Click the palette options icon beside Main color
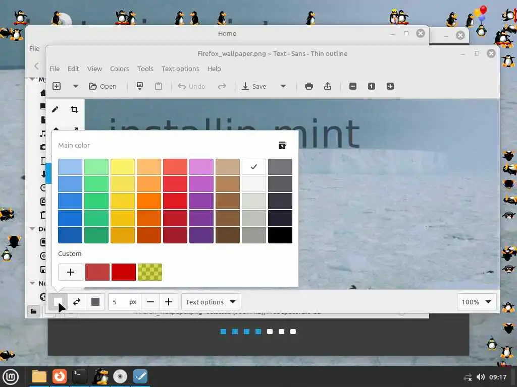The image size is (517, 387). (282, 146)
